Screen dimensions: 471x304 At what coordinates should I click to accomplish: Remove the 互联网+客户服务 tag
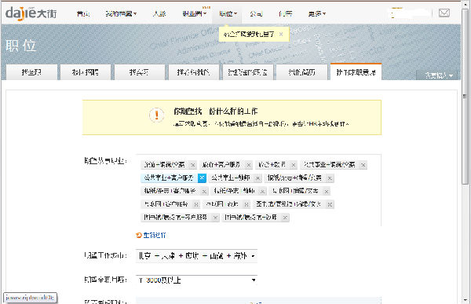[x=196, y=204]
